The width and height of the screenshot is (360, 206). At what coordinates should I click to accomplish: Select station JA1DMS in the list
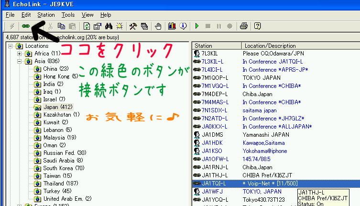tap(213, 135)
